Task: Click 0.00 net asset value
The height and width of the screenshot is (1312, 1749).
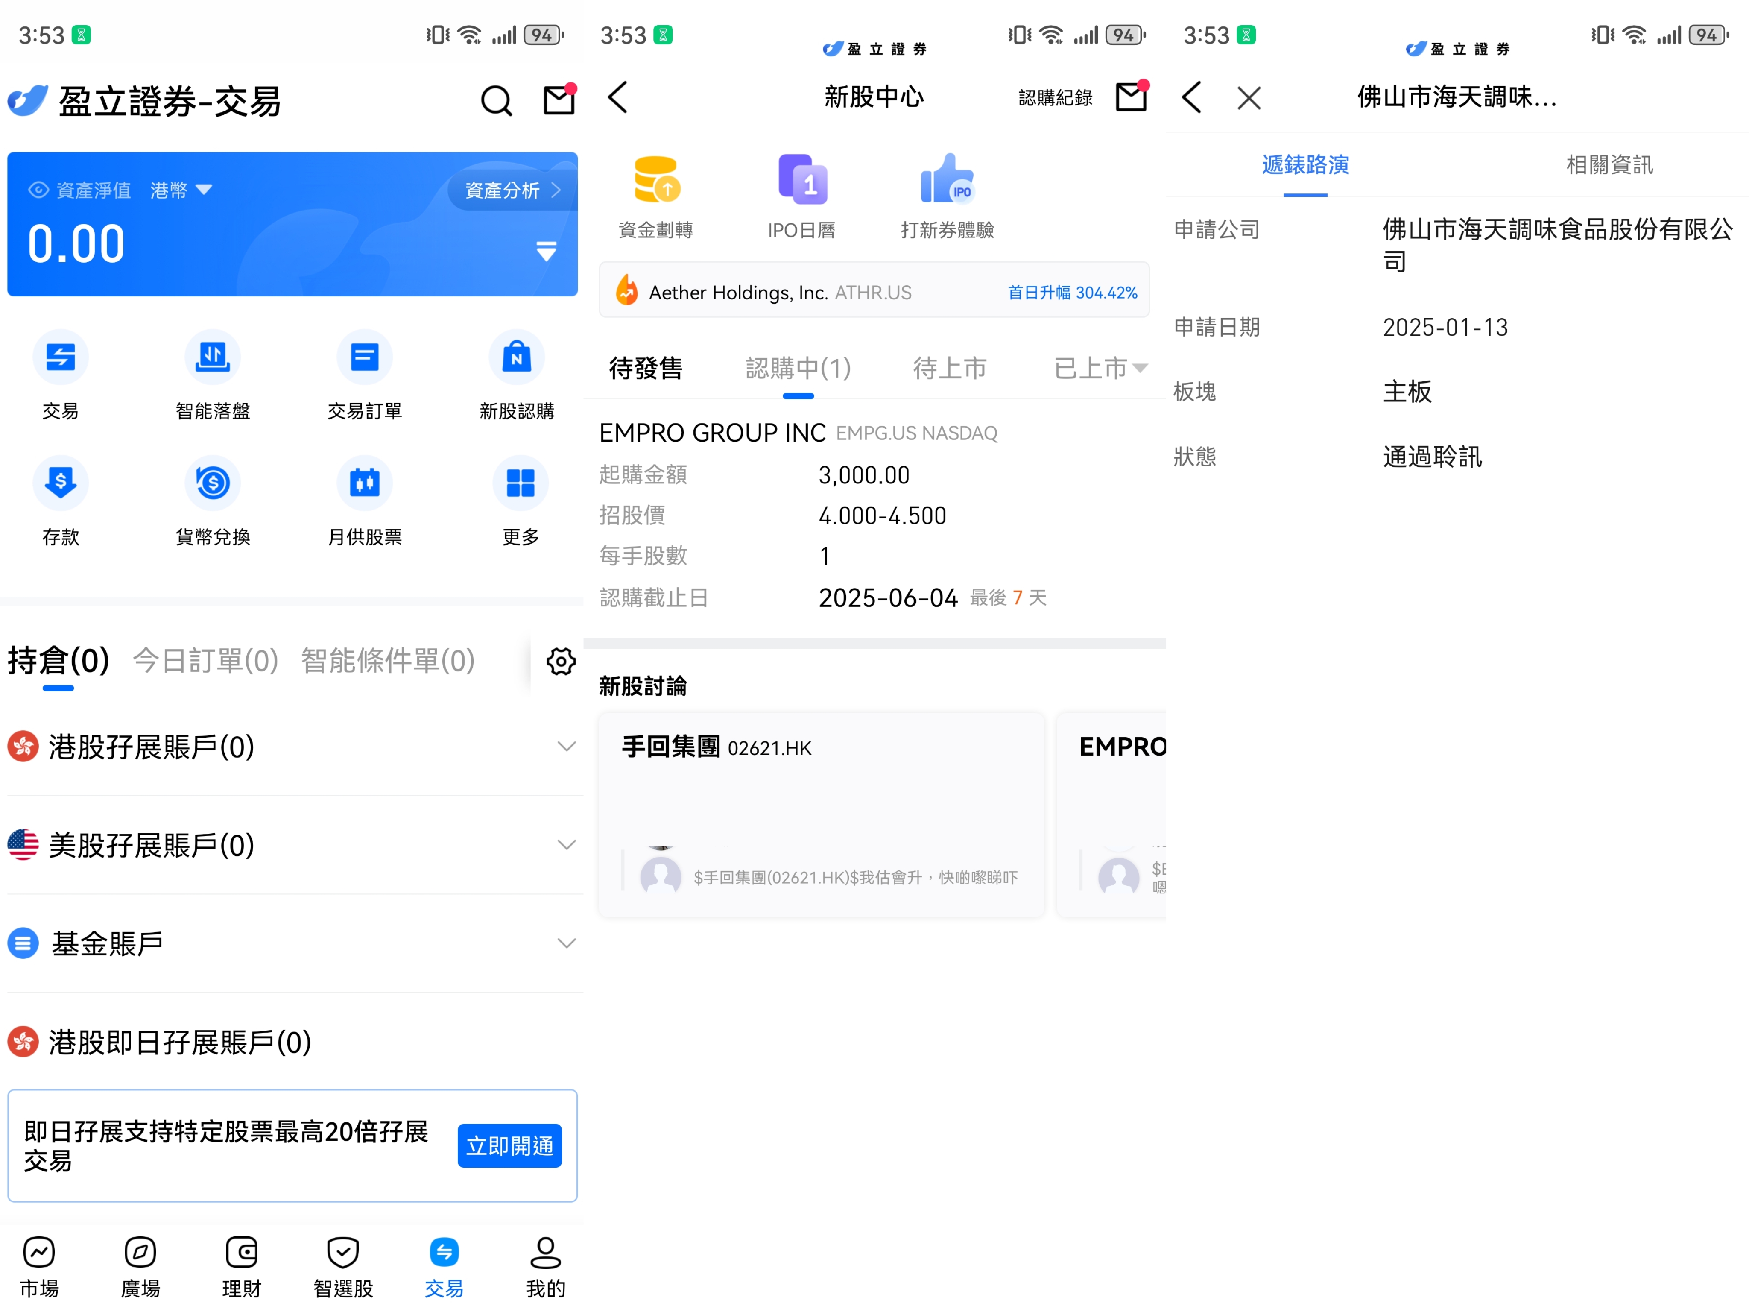Action: coord(76,243)
